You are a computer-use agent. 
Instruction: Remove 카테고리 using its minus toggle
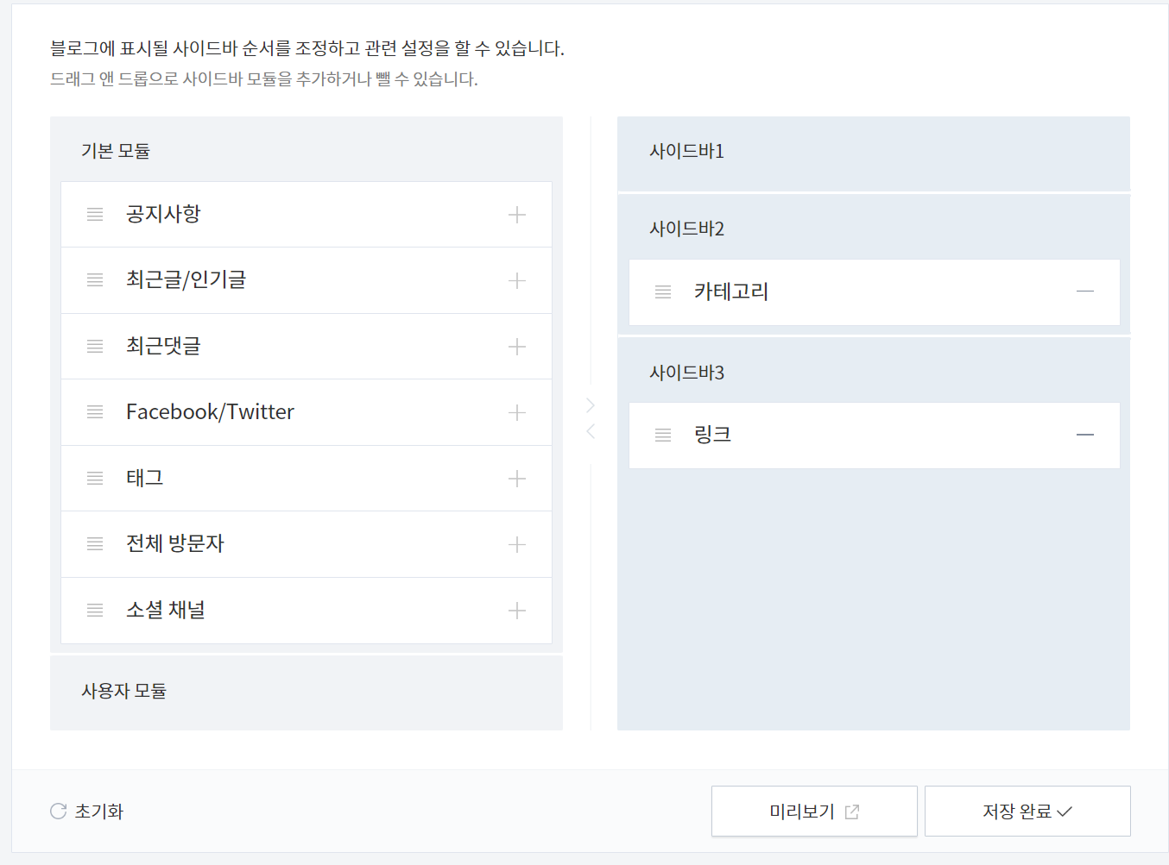point(1085,291)
